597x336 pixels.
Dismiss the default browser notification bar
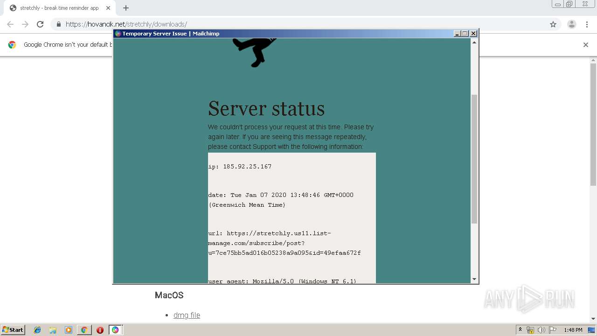click(586, 45)
